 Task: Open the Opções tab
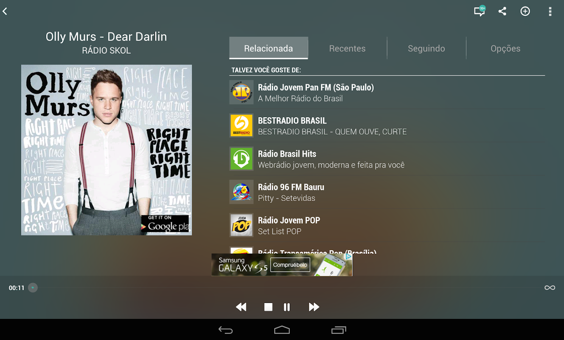tap(505, 48)
